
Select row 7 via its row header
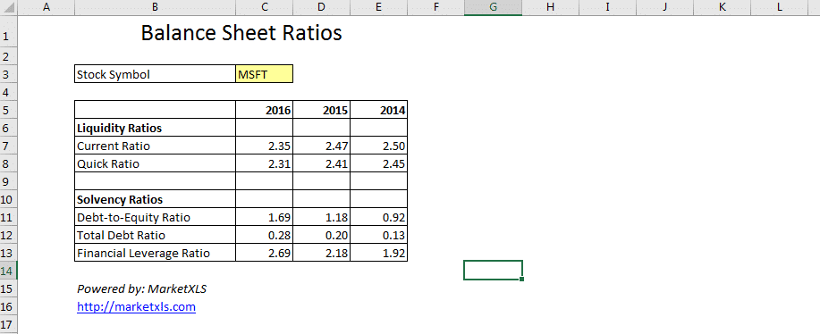pos(8,146)
